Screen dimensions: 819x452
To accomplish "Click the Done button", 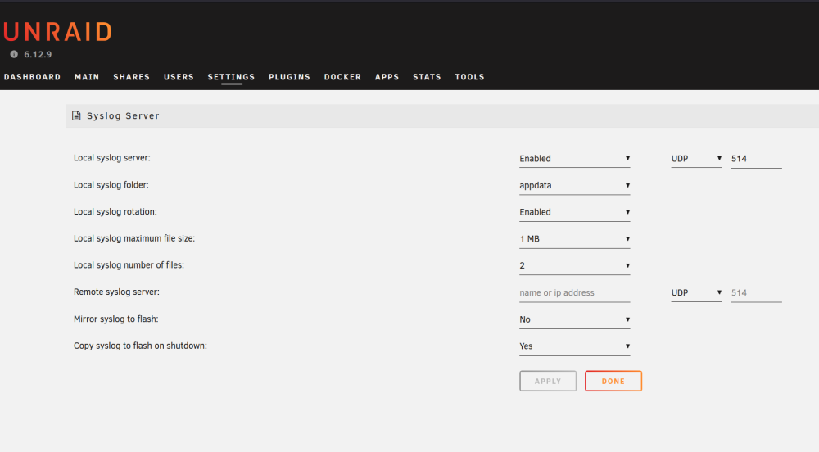I will point(613,381).
